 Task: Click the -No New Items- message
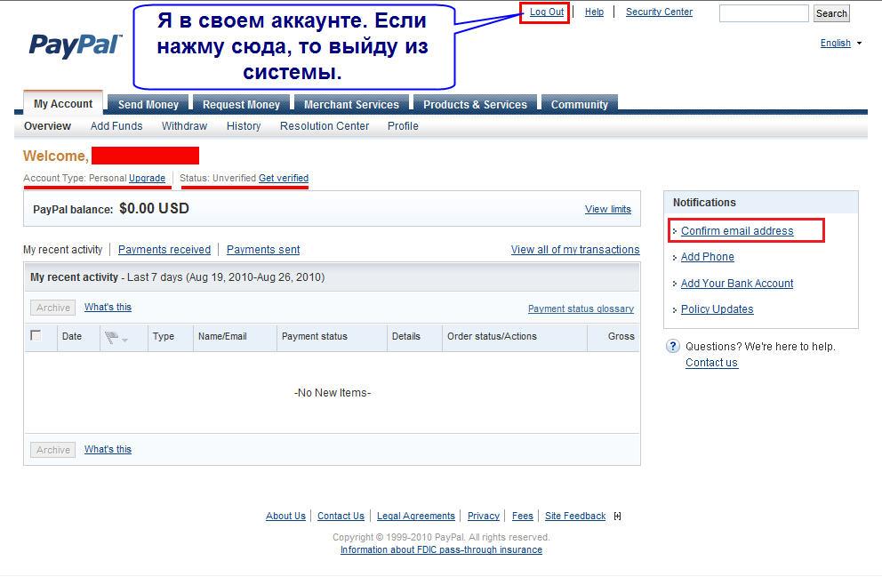tap(333, 393)
